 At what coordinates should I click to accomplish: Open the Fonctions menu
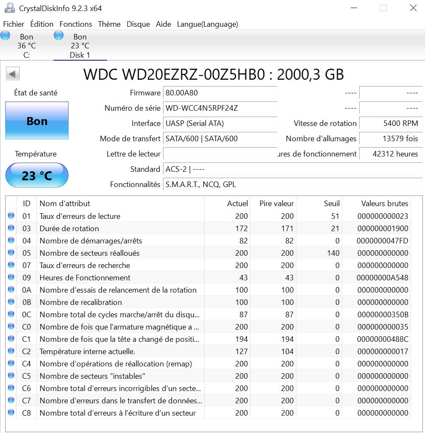76,24
